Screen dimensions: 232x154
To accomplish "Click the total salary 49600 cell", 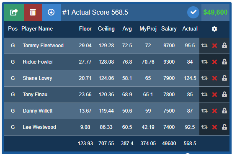I will (x=169, y=144).
